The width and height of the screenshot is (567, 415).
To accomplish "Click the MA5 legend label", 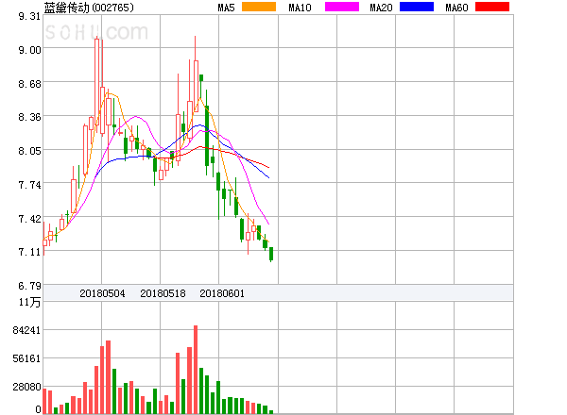I will point(226,8).
